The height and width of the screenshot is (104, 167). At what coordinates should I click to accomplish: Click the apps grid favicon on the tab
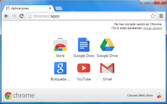(x=8, y=8)
